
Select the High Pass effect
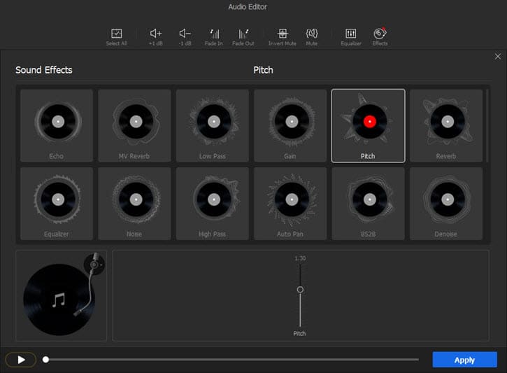pos(213,204)
